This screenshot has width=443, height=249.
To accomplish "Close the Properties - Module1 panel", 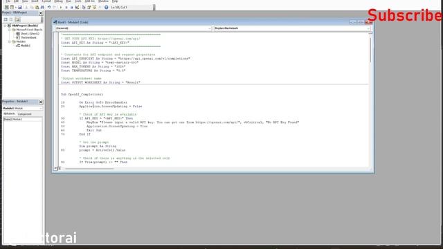I will (x=41, y=102).
